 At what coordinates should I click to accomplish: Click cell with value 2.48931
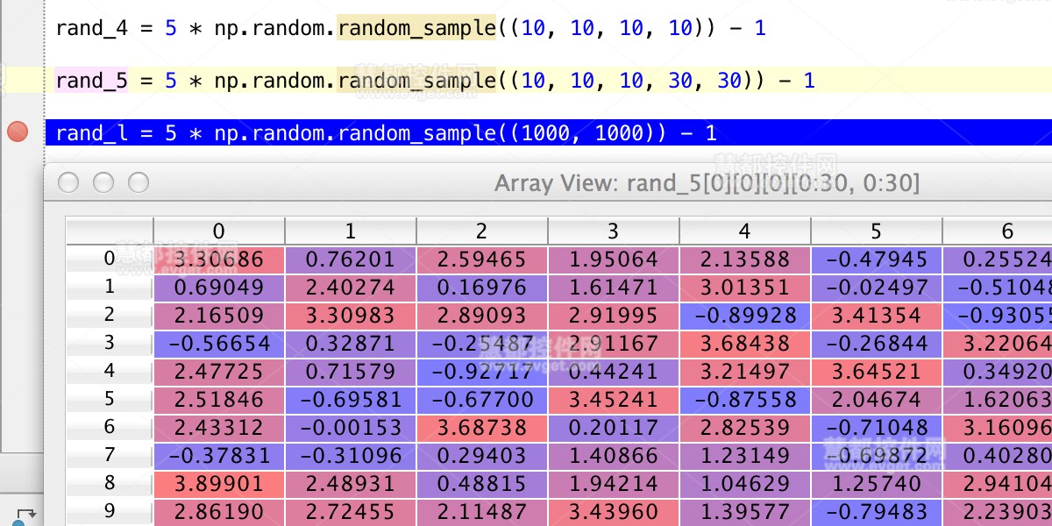(351, 484)
